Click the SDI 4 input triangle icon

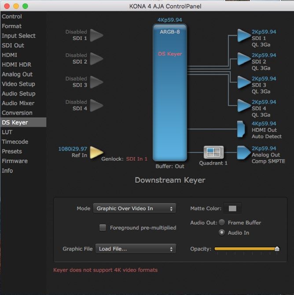[96, 106]
